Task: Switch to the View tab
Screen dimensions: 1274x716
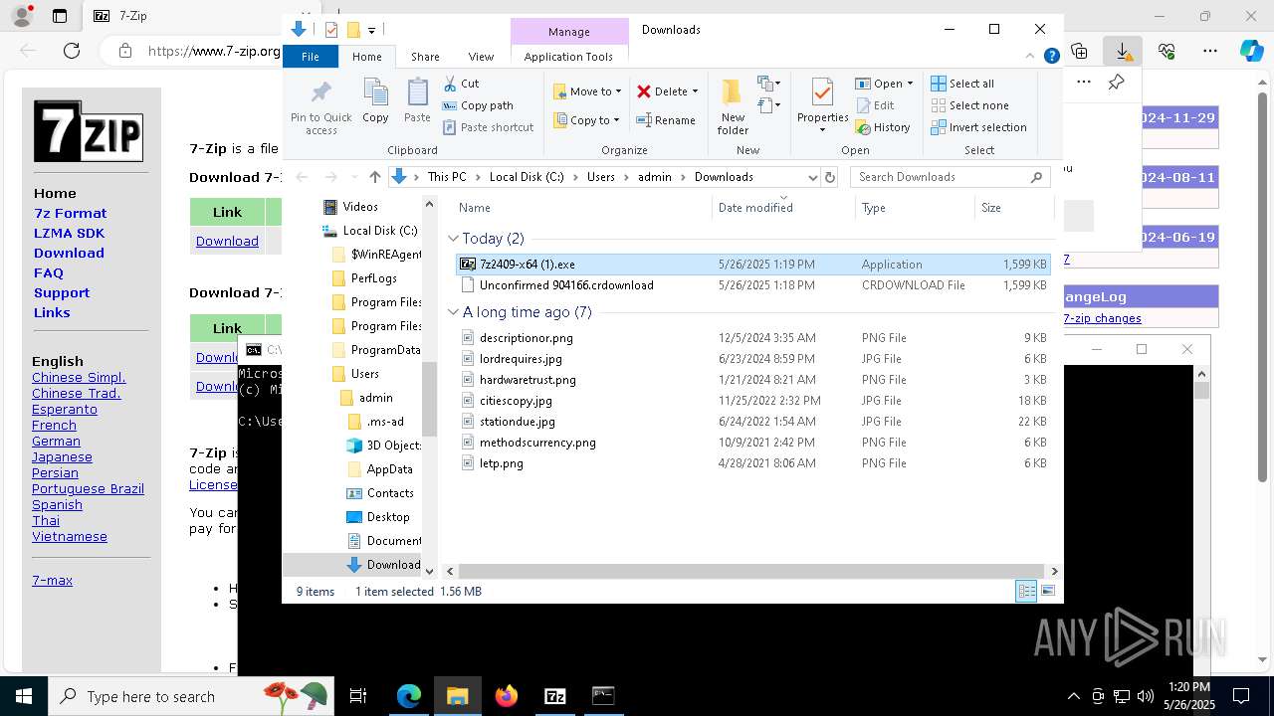Action: (x=481, y=57)
